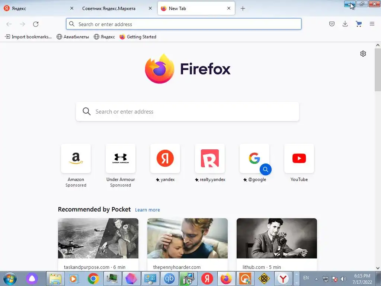Switch the EN input language indicator
The image size is (381, 286).
point(306,278)
